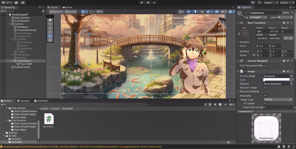Switch to the Animation tab
Screen dimensions: 296x149
coord(41,101)
